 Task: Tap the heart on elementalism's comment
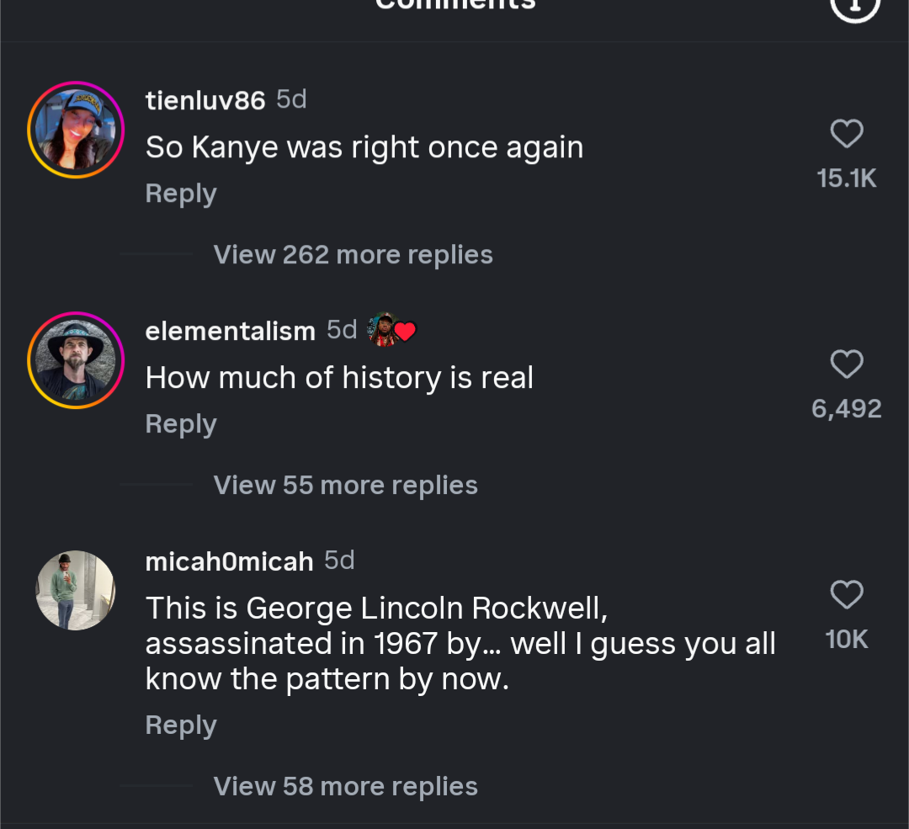pos(847,364)
